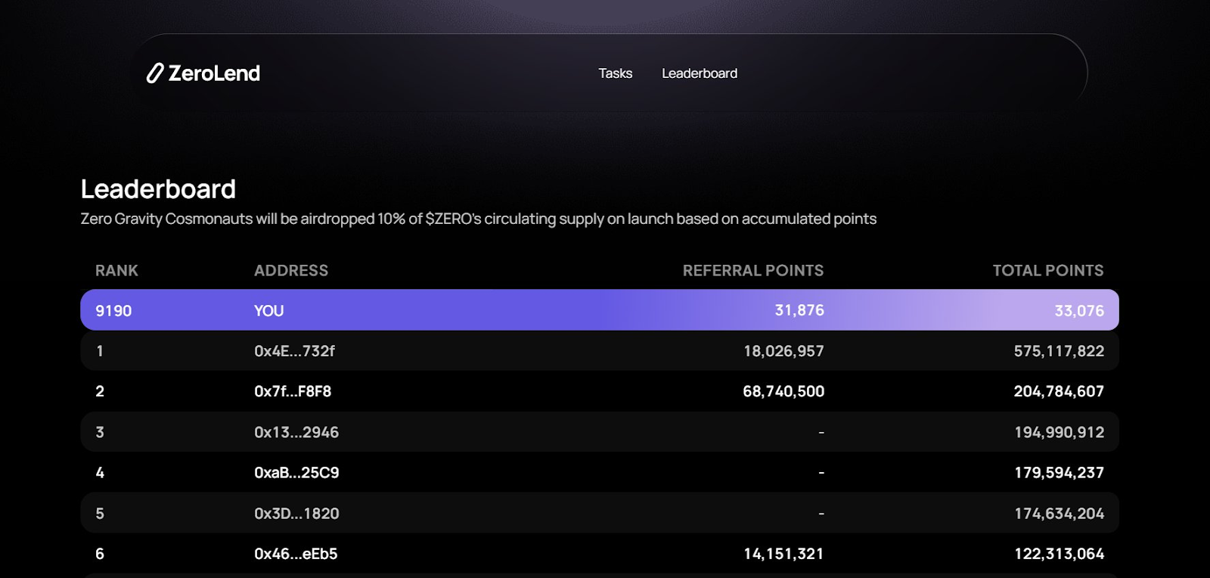Select address 0x7f...F8F8
Viewport: 1210px width, 578px height.
click(293, 391)
